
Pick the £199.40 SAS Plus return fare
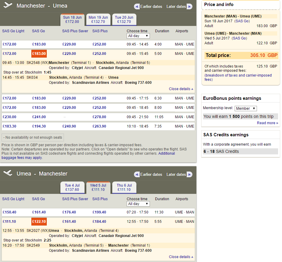tap(99, 212)
